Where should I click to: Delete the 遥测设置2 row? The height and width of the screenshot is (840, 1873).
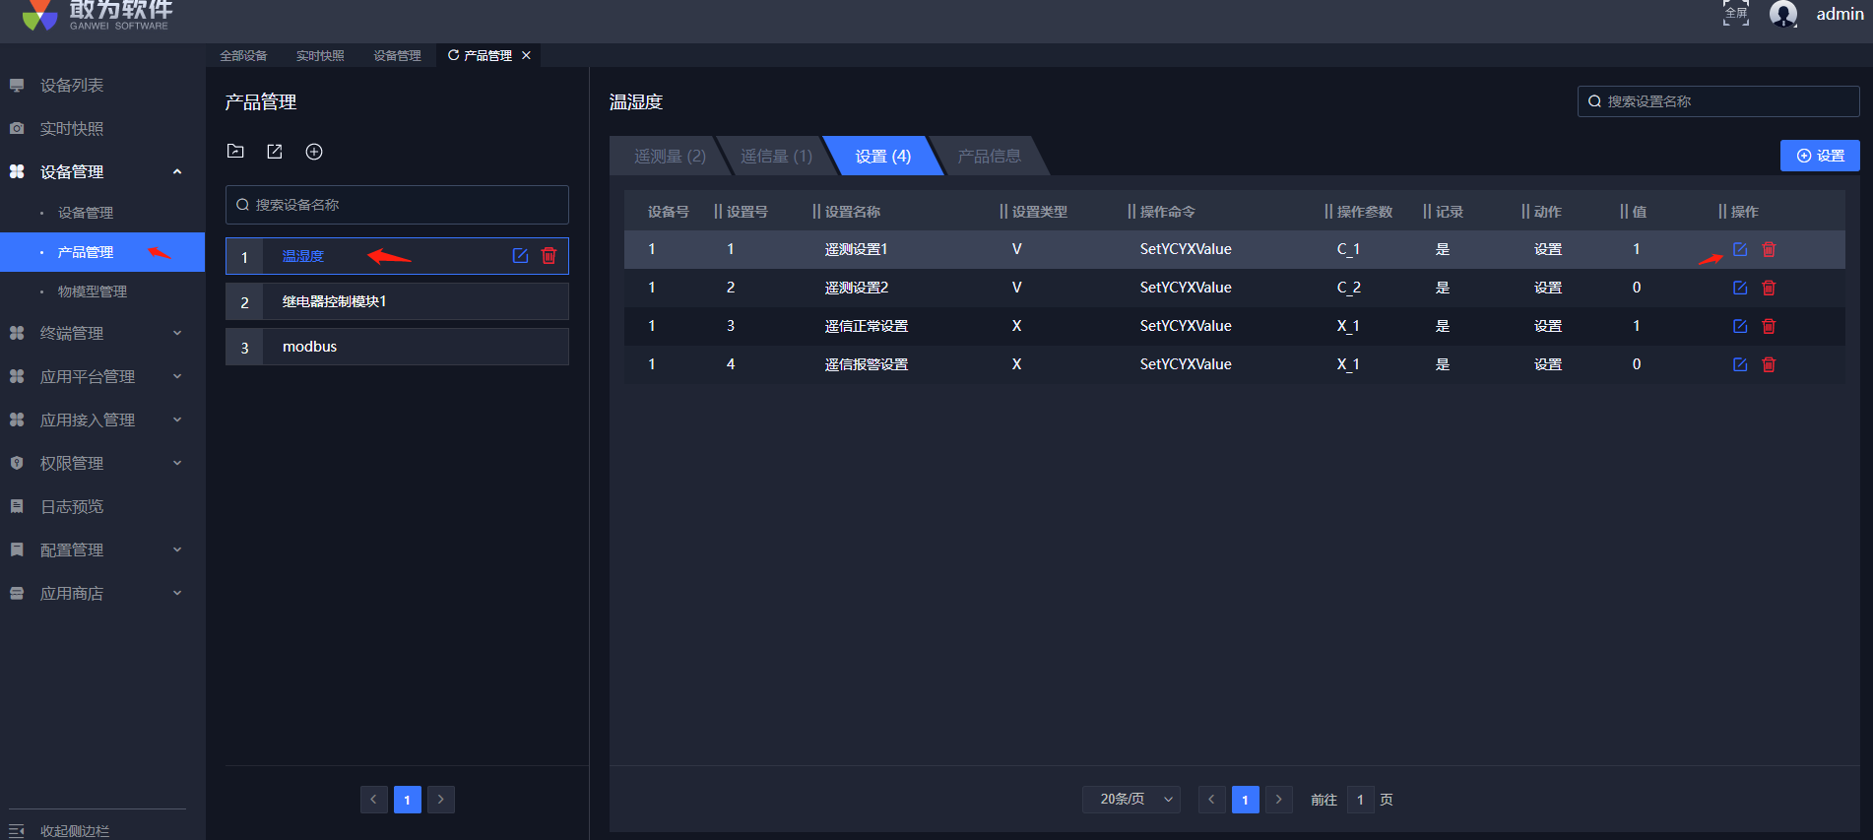pyautogui.click(x=1769, y=288)
